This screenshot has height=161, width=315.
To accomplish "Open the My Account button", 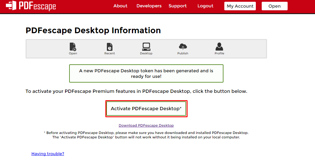I will (x=240, y=6).
